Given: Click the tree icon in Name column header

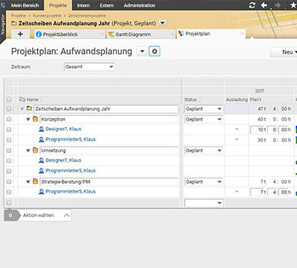Looking at the screenshot, I should tap(22, 99).
